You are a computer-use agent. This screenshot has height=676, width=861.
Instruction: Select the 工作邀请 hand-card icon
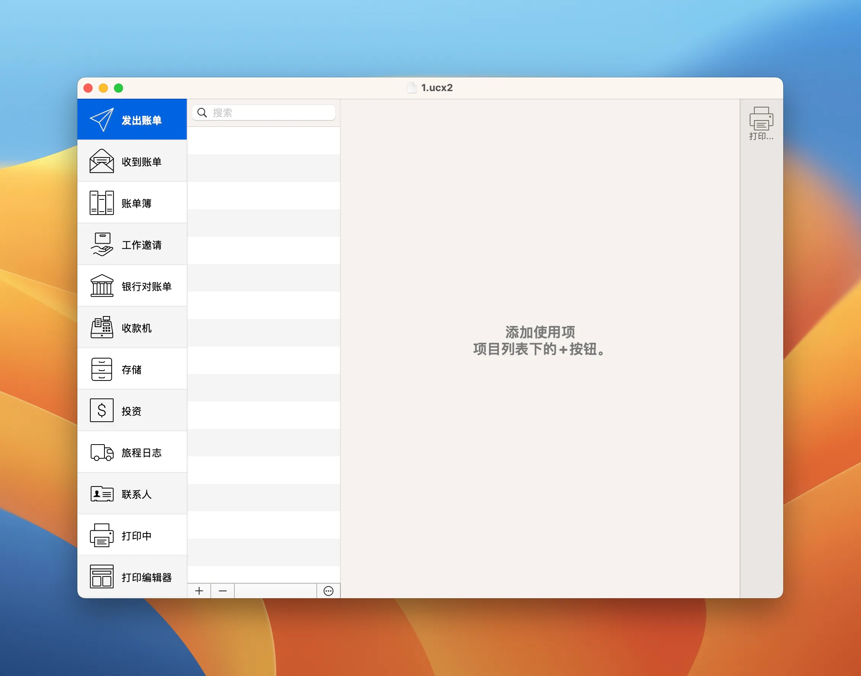[x=102, y=244]
